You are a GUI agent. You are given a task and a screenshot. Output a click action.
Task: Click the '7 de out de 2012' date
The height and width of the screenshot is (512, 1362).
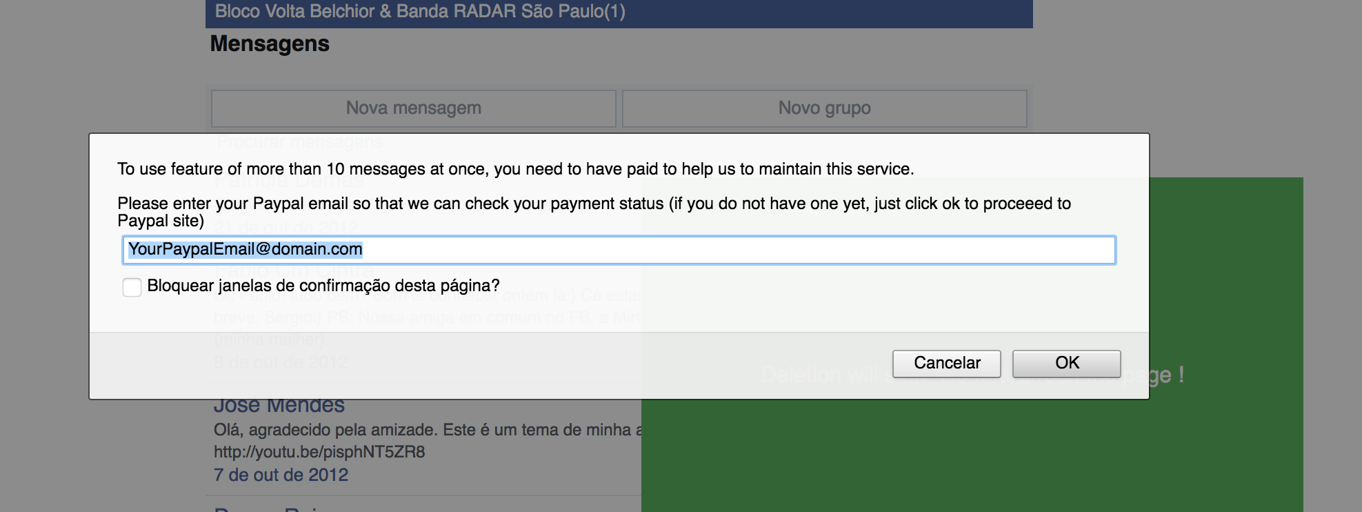click(x=281, y=475)
